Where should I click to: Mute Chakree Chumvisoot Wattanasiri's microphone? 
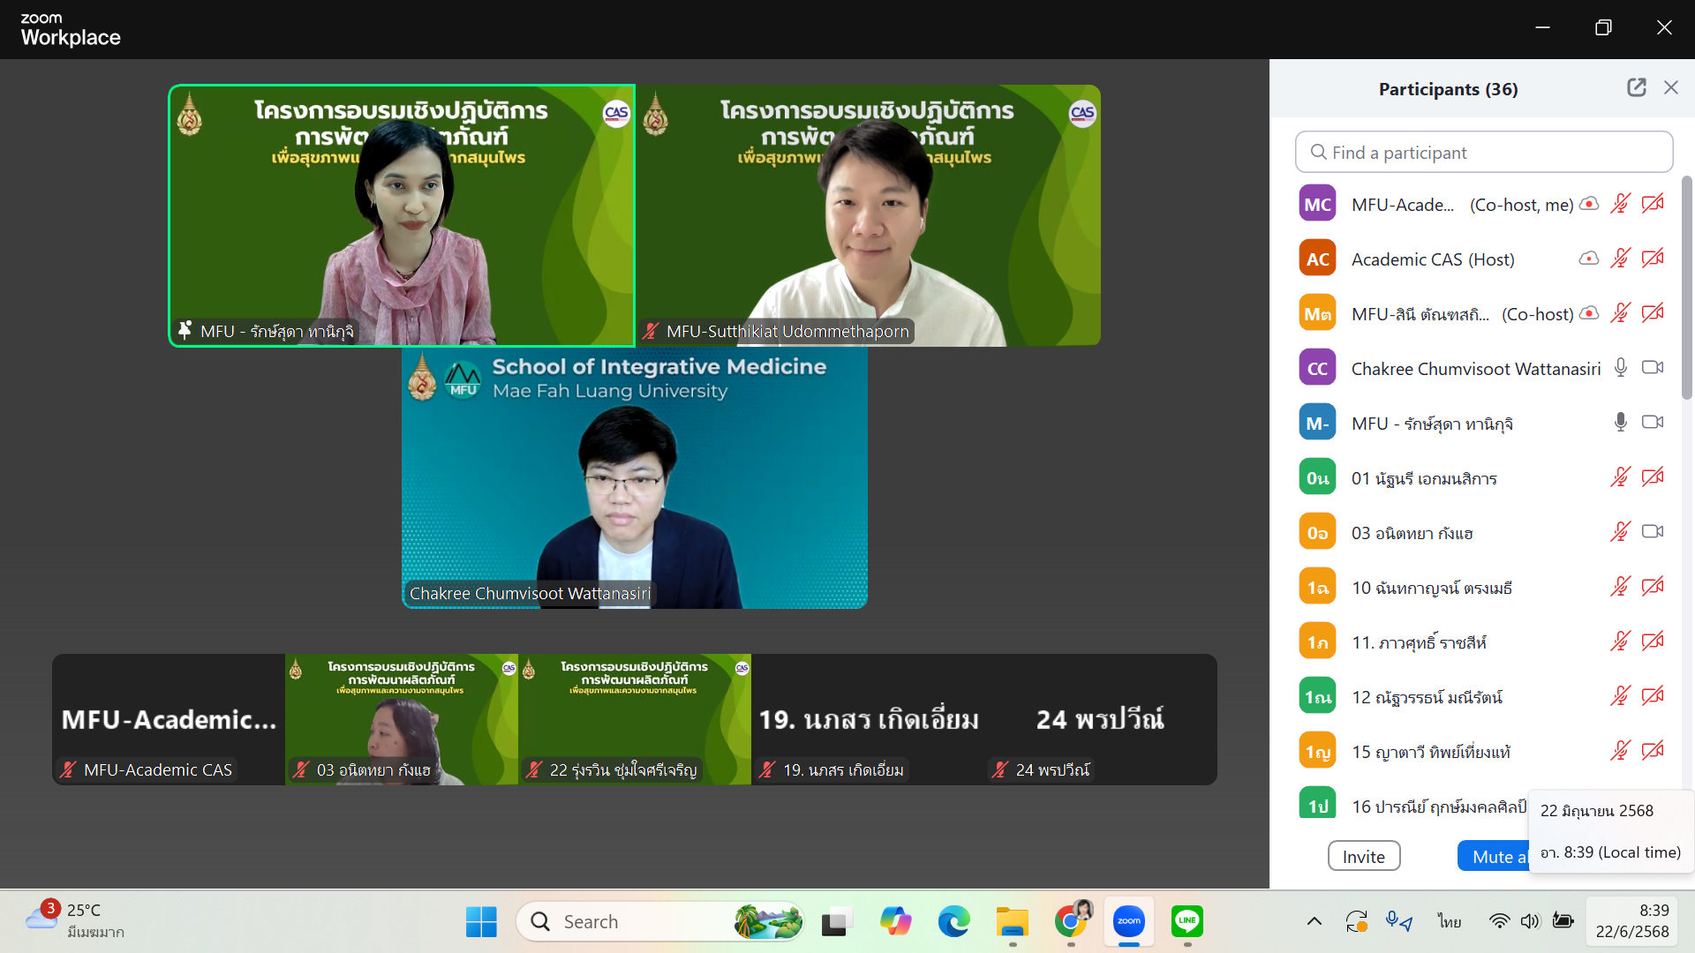(1620, 368)
